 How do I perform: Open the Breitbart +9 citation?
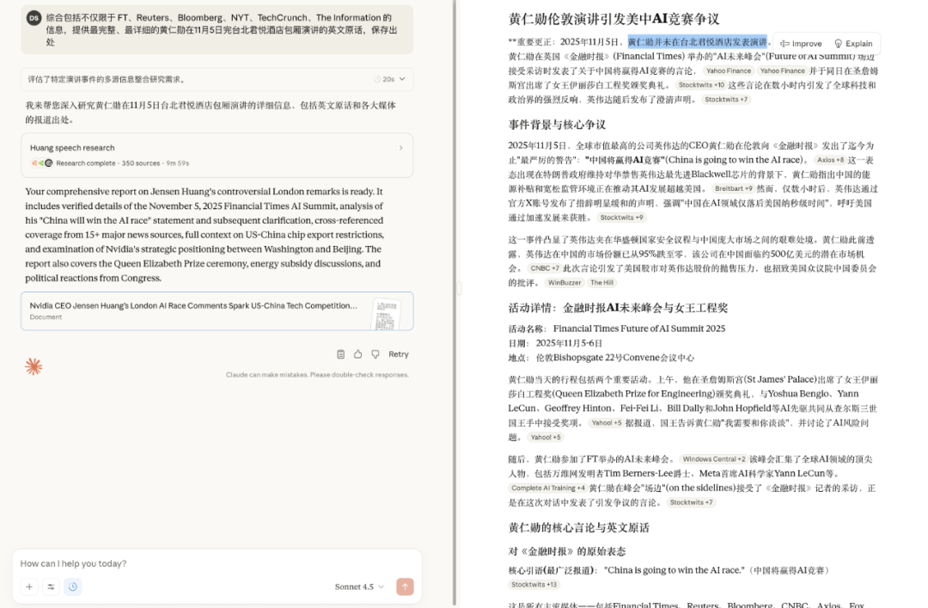[x=733, y=189]
